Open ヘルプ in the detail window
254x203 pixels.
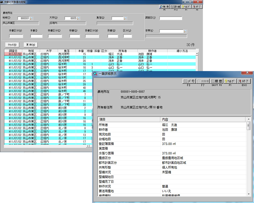click(x=230, y=81)
